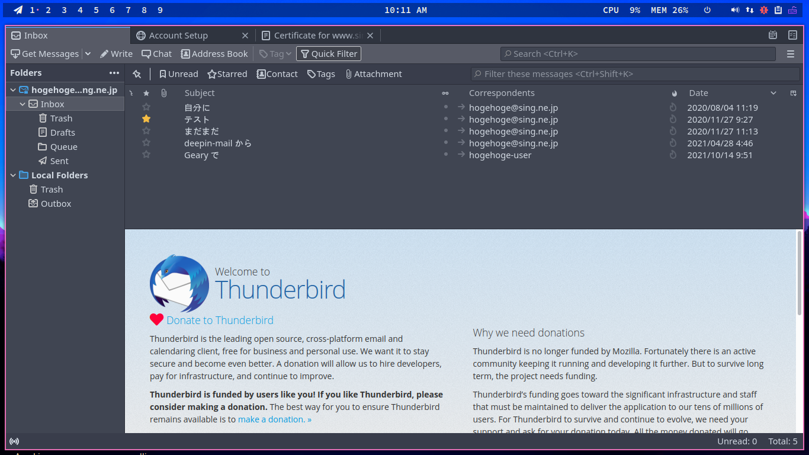
Task: Sort by the attachment column header
Action: pos(164,93)
